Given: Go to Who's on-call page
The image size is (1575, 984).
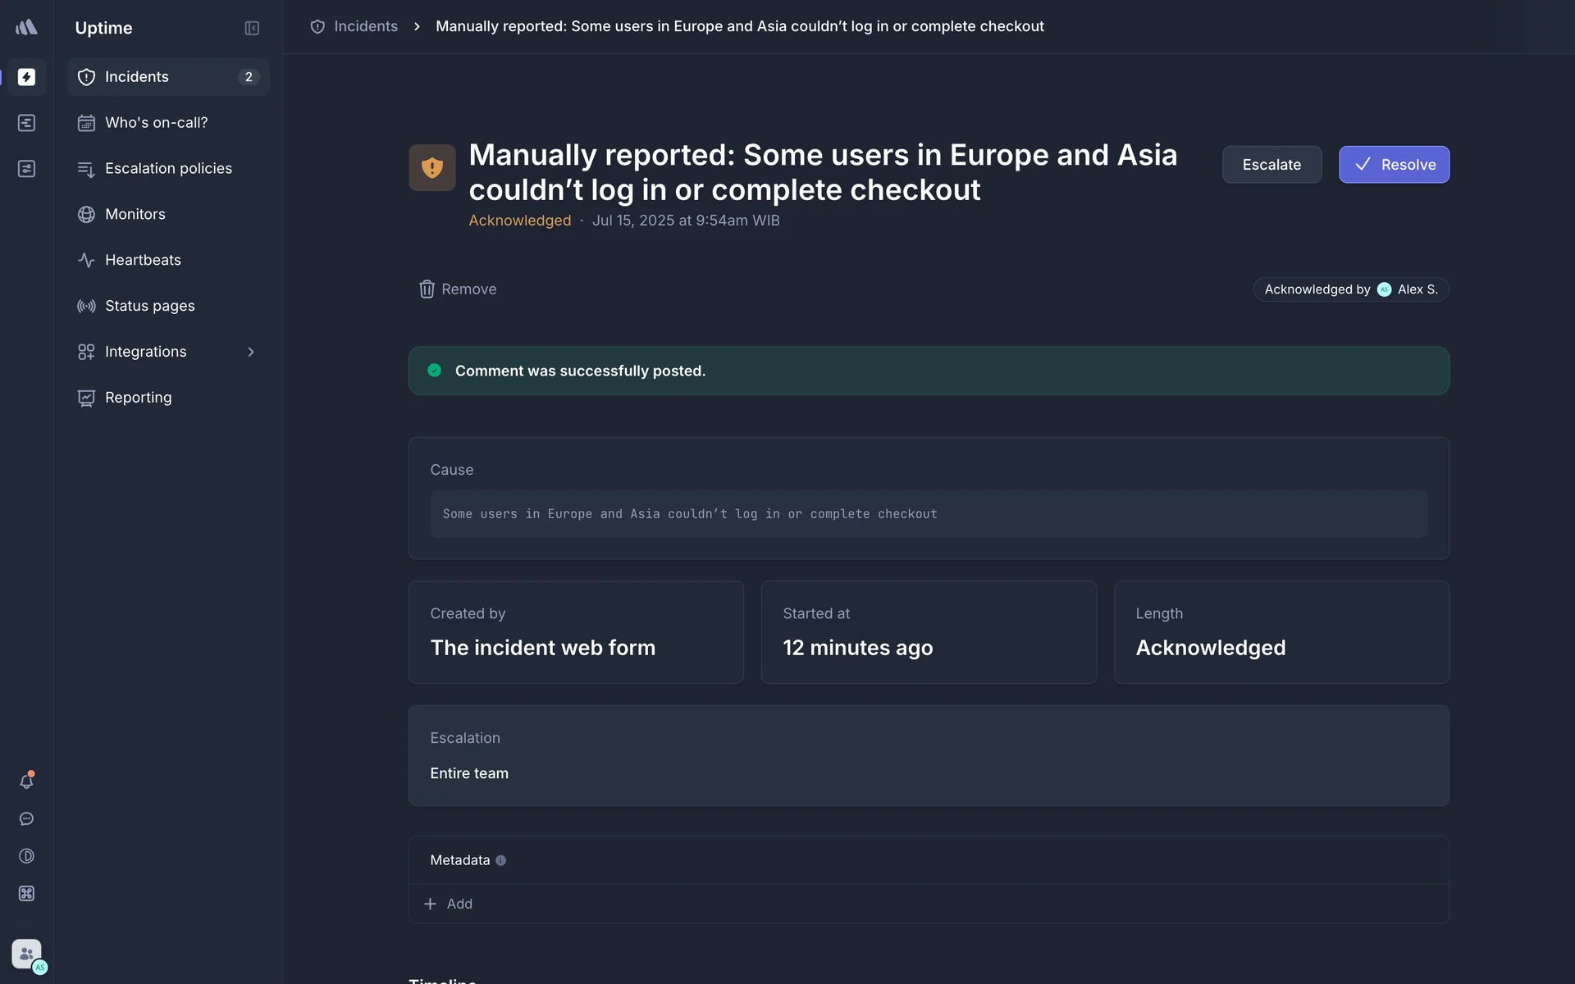Looking at the screenshot, I should (156, 123).
